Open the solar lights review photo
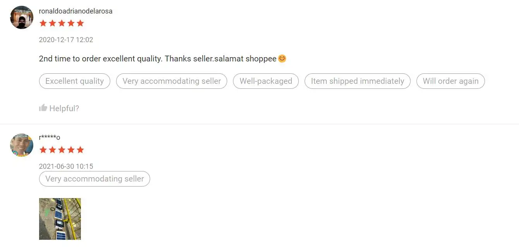 pos(60,219)
